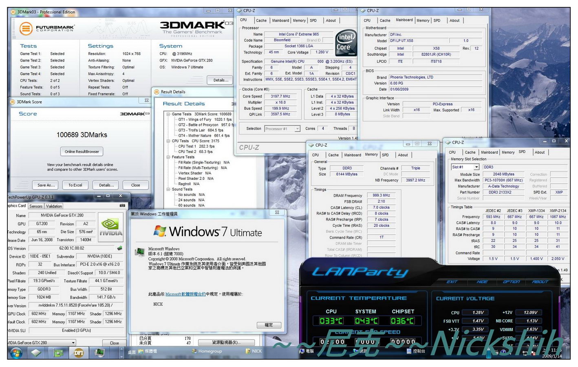Viewport: 578px width, 367px height.
Task: Open the 電腦 computer taskbar shortcut
Action: click(307, 351)
